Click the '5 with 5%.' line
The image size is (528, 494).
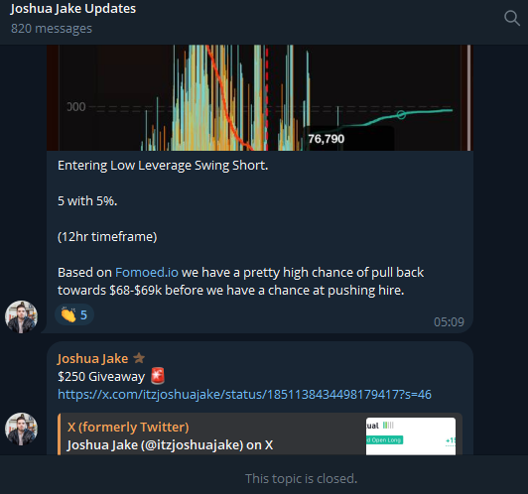pos(87,201)
